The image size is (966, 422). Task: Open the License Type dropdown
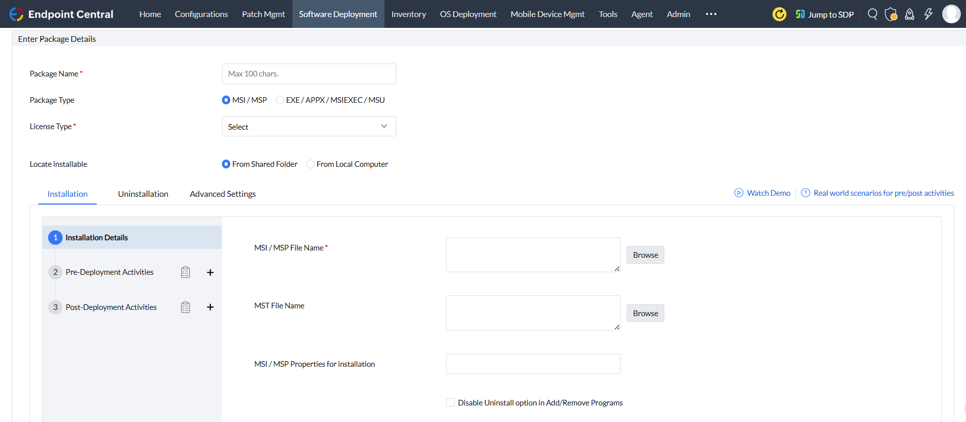pos(309,127)
